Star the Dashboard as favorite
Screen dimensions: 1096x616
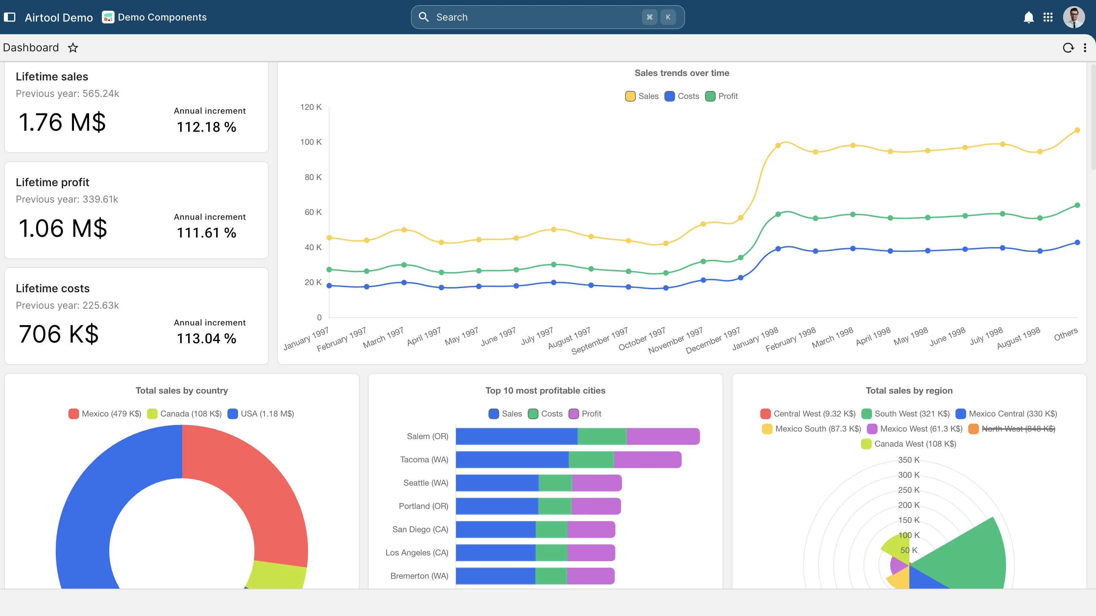73,48
